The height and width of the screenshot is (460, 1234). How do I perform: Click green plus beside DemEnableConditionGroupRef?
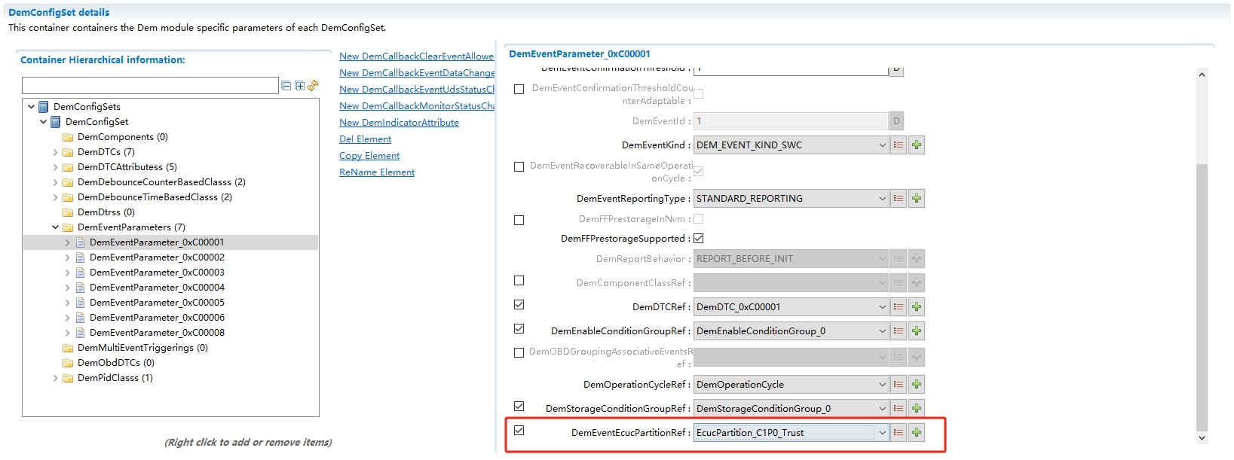pos(917,331)
